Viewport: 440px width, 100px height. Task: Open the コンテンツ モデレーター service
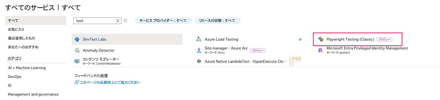coord(101,59)
